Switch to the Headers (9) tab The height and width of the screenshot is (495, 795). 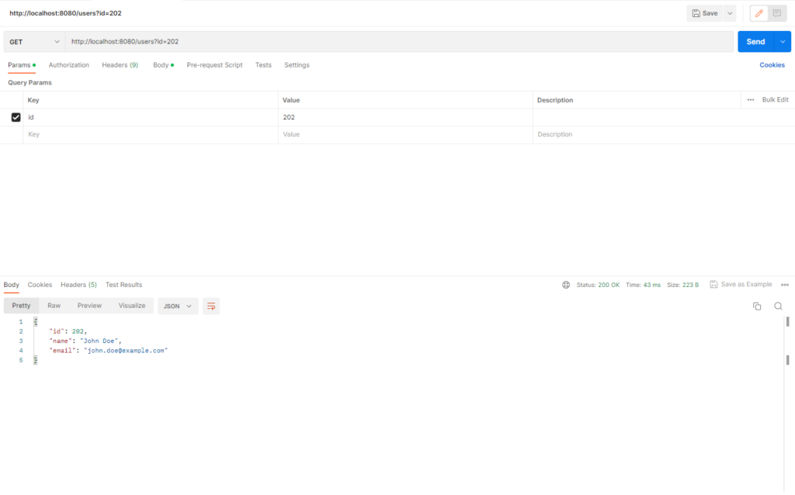pos(120,64)
